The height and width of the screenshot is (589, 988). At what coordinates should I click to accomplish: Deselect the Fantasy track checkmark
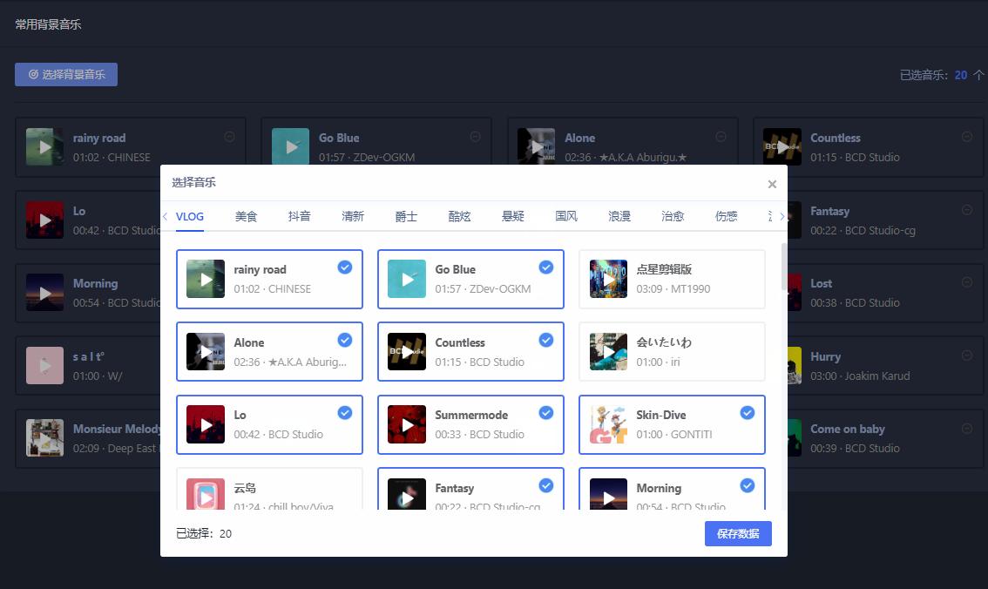coord(546,485)
